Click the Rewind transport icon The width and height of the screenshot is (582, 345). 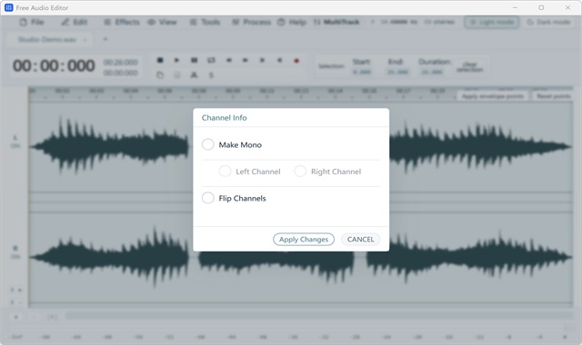pyautogui.click(x=229, y=60)
